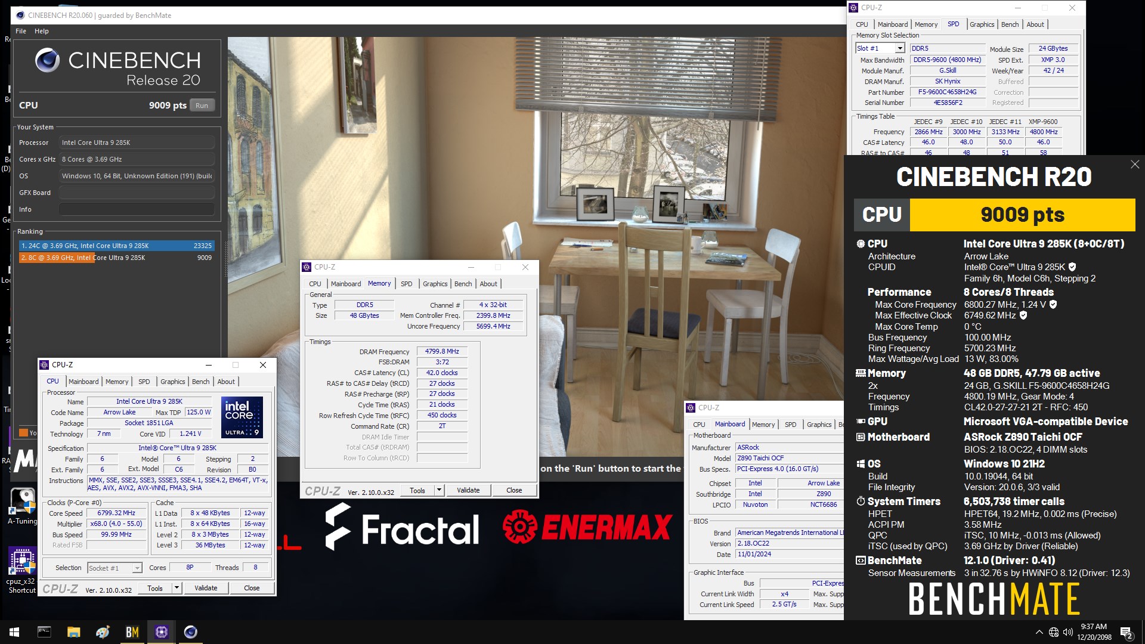Switch to SPD tab in Memory window
The height and width of the screenshot is (644, 1145).
click(x=407, y=284)
